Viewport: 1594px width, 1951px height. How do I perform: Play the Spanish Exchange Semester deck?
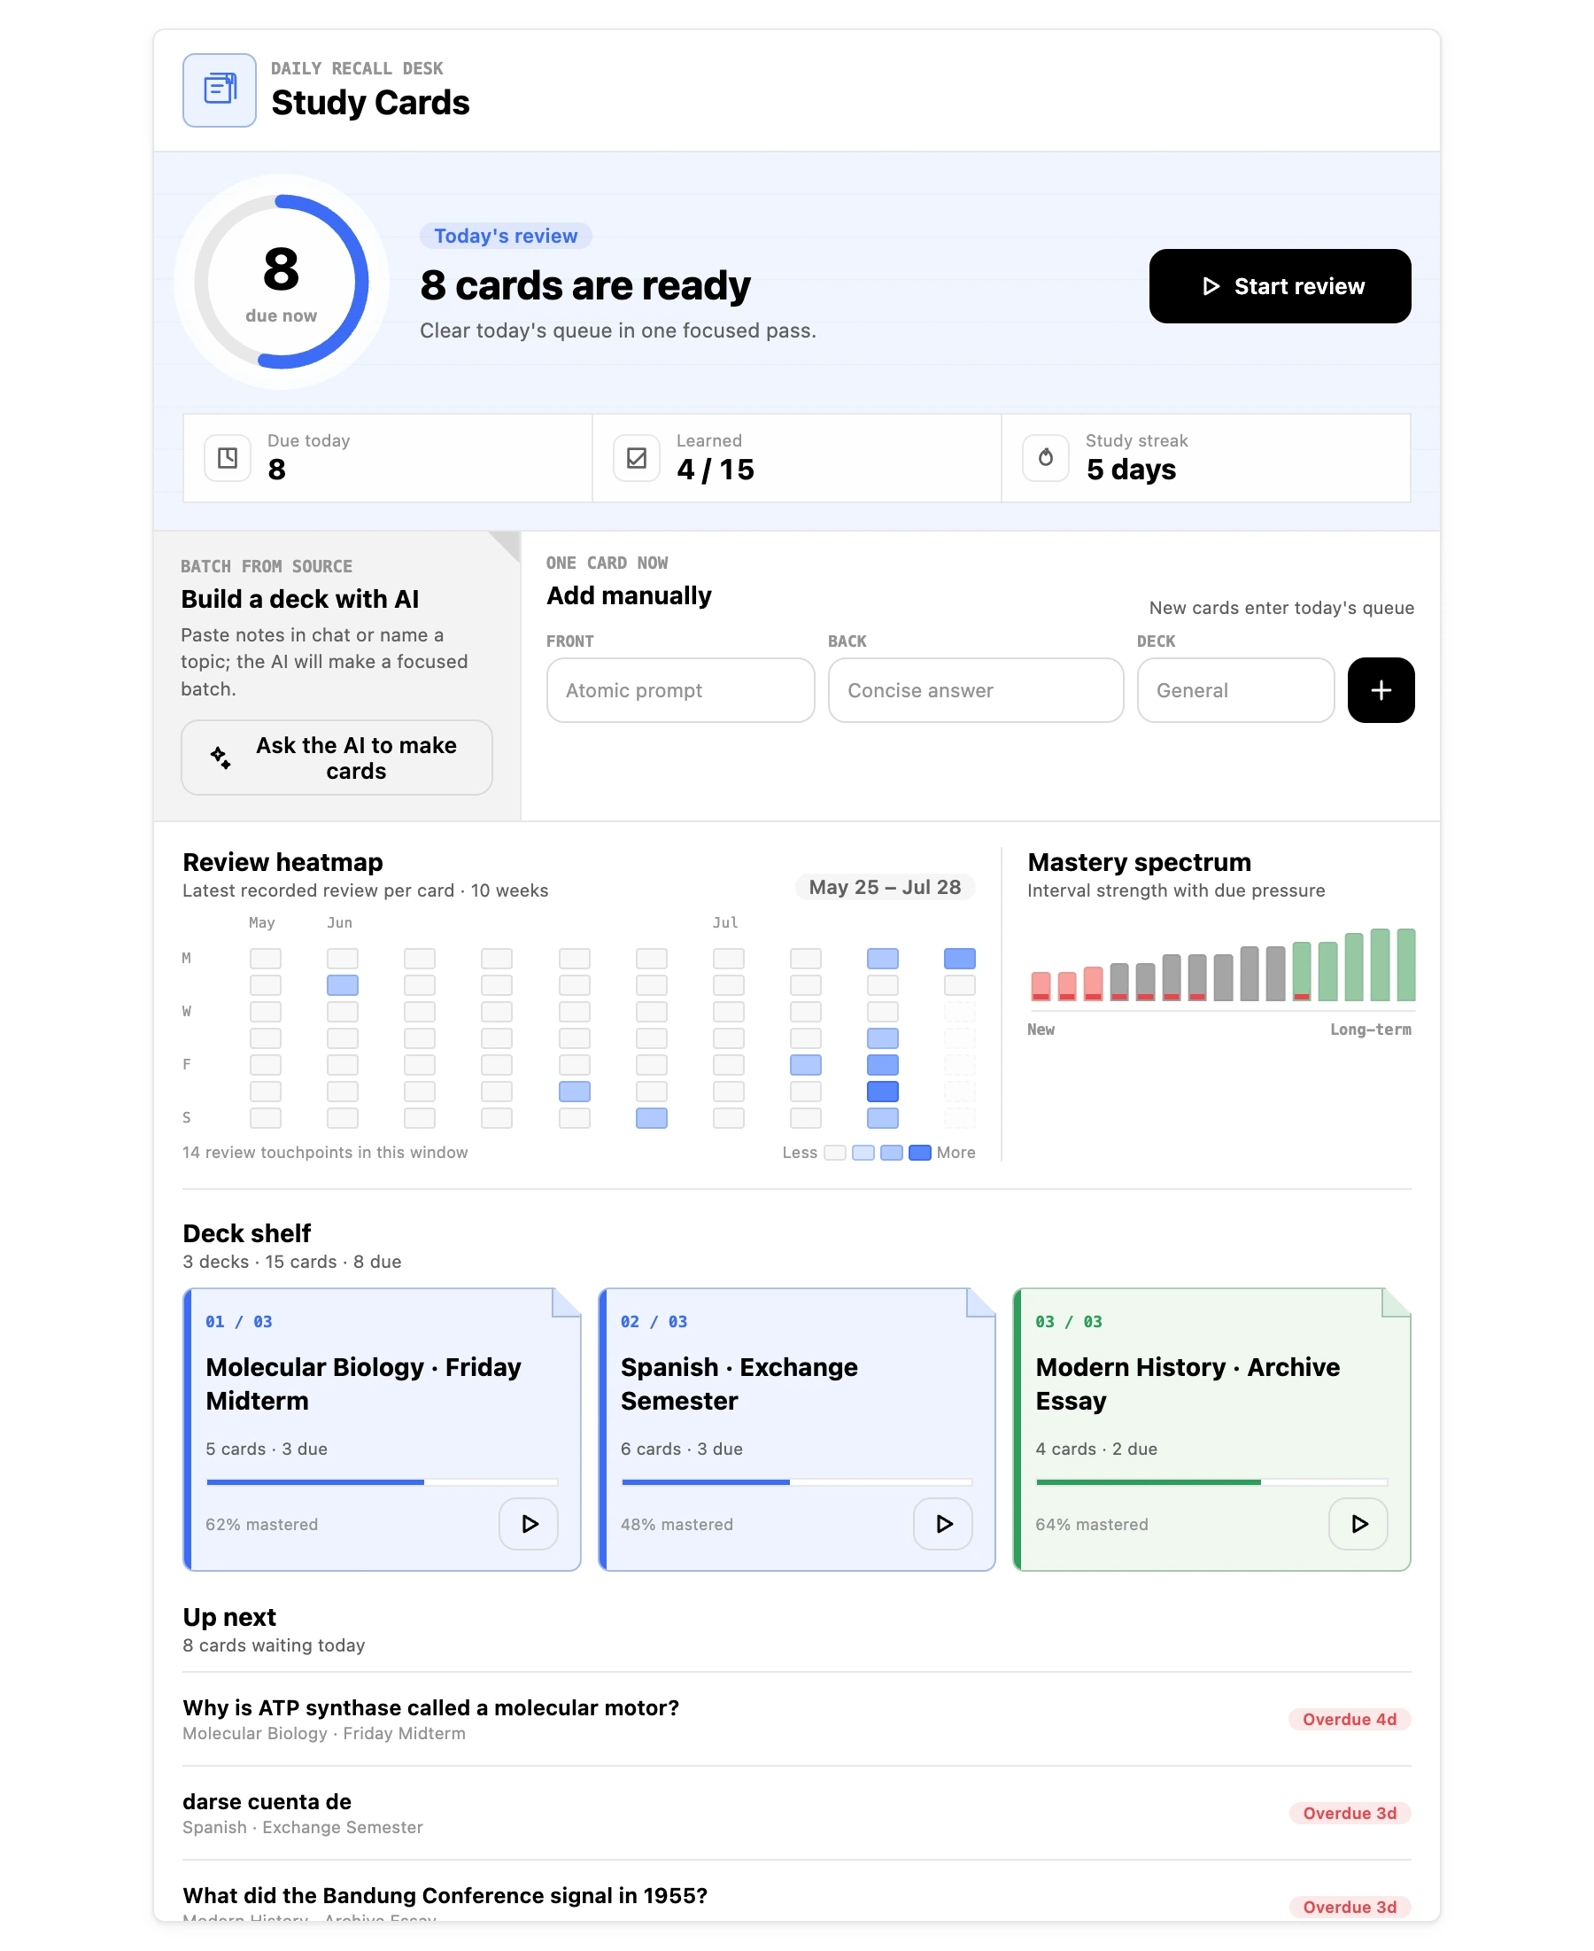point(942,1523)
